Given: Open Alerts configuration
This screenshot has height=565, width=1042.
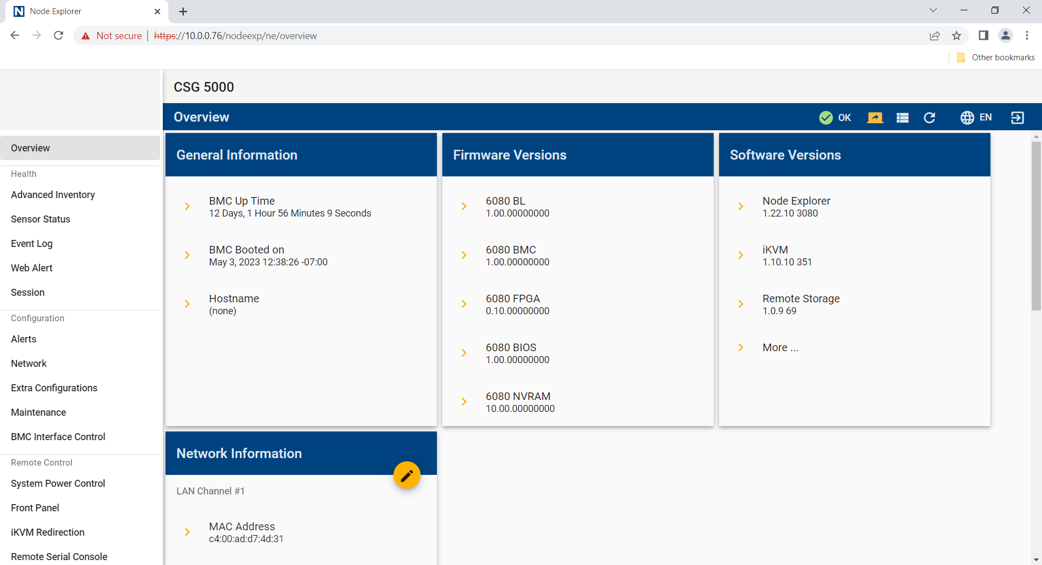Looking at the screenshot, I should 80,339.
